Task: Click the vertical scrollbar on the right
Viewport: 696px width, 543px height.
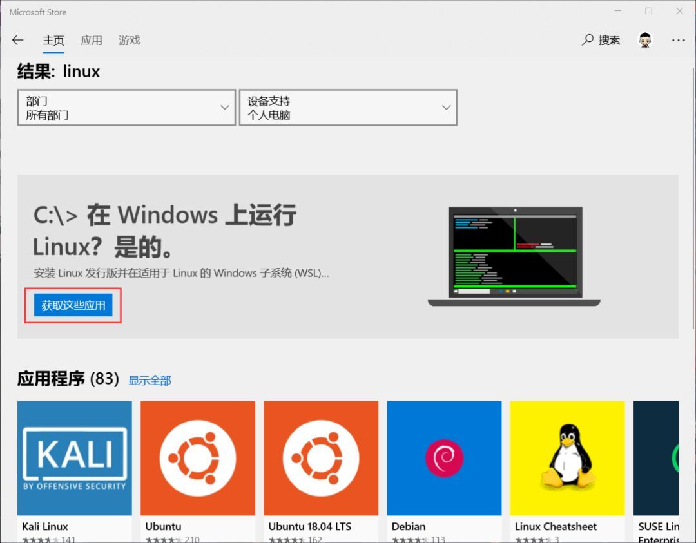Action: (x=693, y=197)
